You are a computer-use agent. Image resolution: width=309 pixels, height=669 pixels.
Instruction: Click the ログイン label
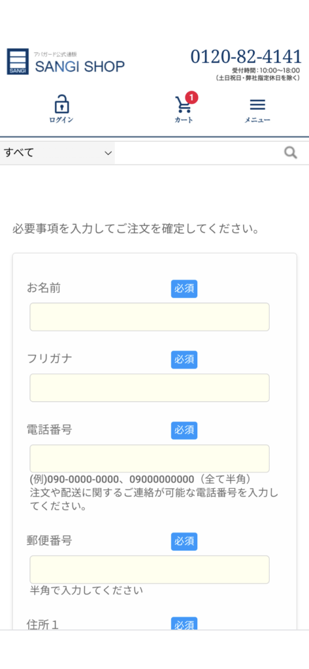(61, 120)
